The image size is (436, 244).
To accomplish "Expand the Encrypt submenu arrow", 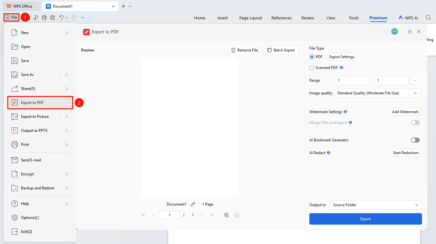I will pyautogui.click(x=67, y=174).
